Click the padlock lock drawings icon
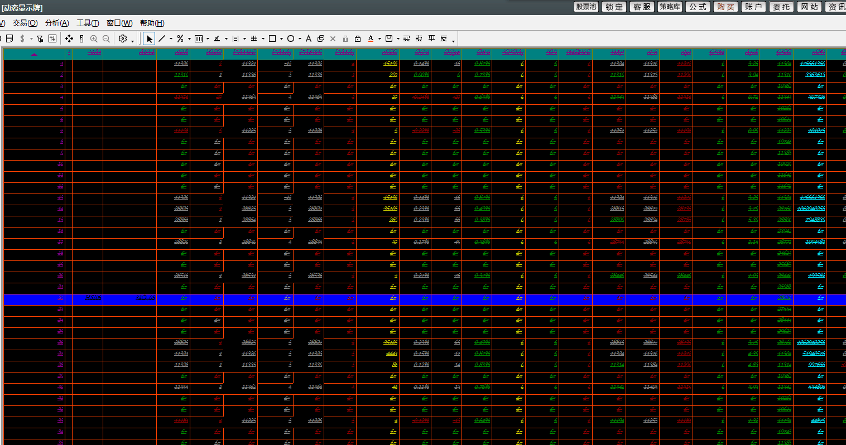The height and width of the screenshot is (445, 846). (x=358, y=38)
